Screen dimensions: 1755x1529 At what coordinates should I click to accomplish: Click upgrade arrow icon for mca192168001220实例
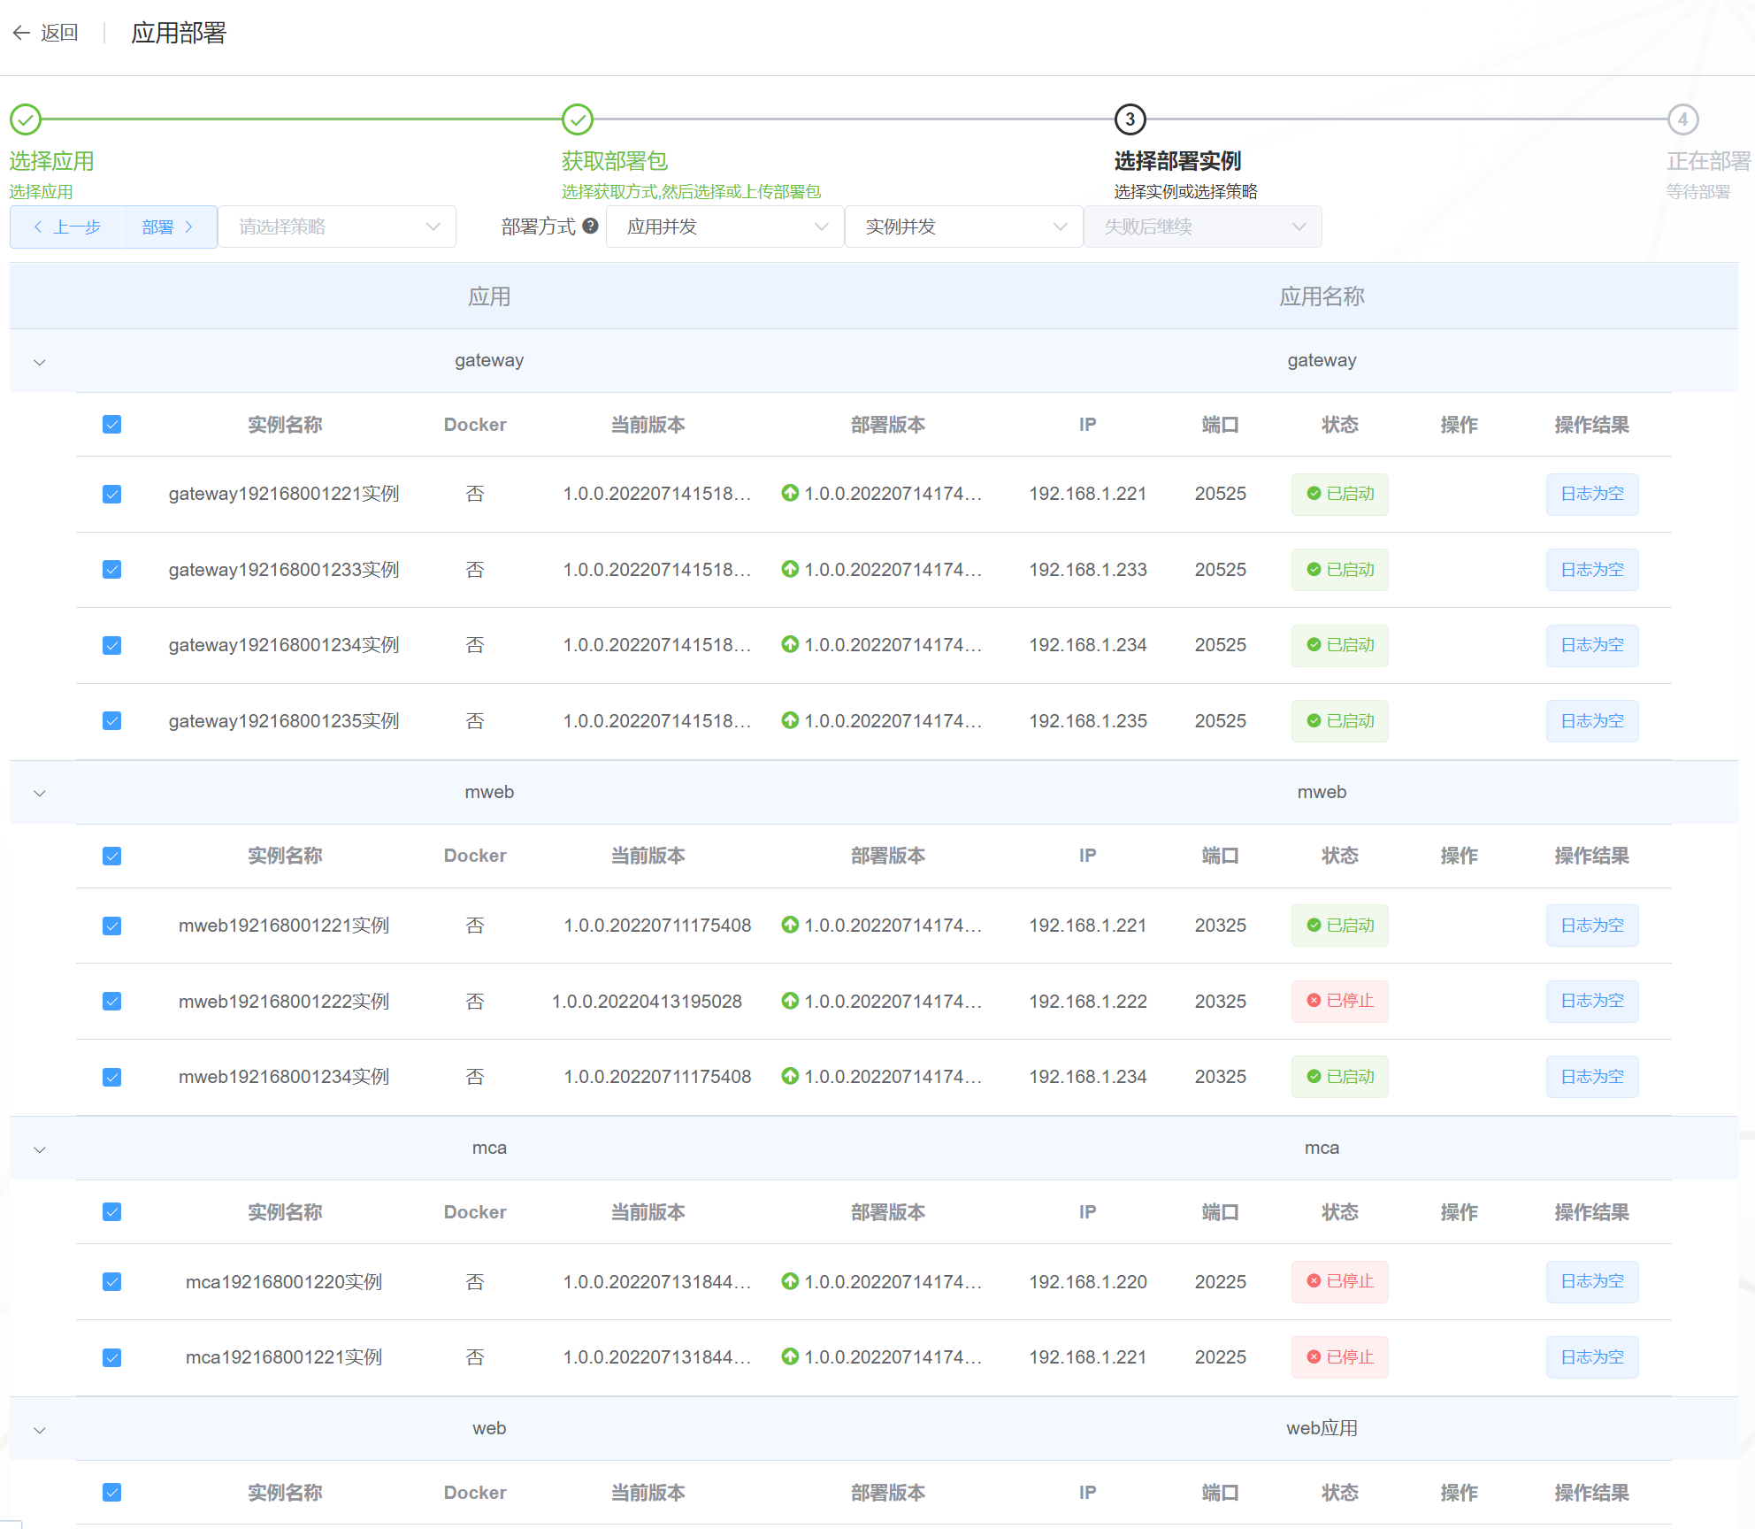790,1281
